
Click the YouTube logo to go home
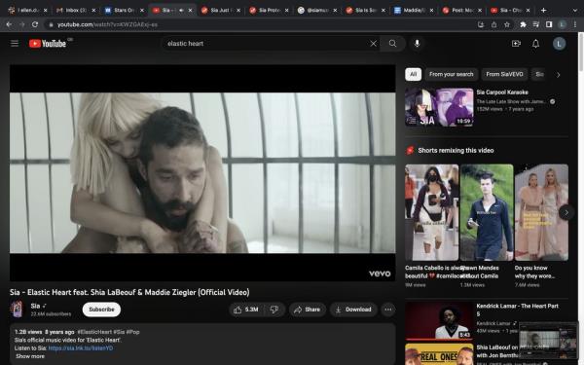pos(48,44)
